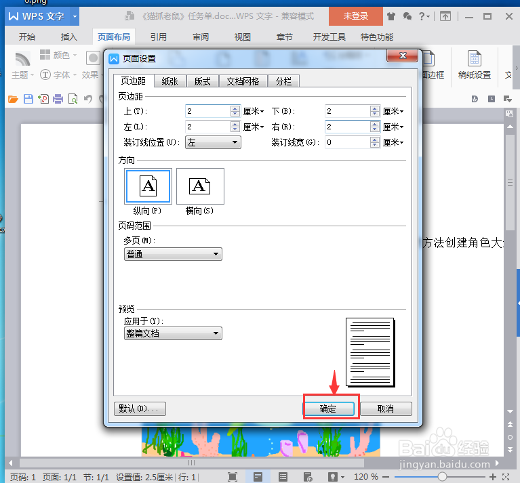Click the 上(T) top margin input field
Screen dimensions: 520x483
coord(207,111)
